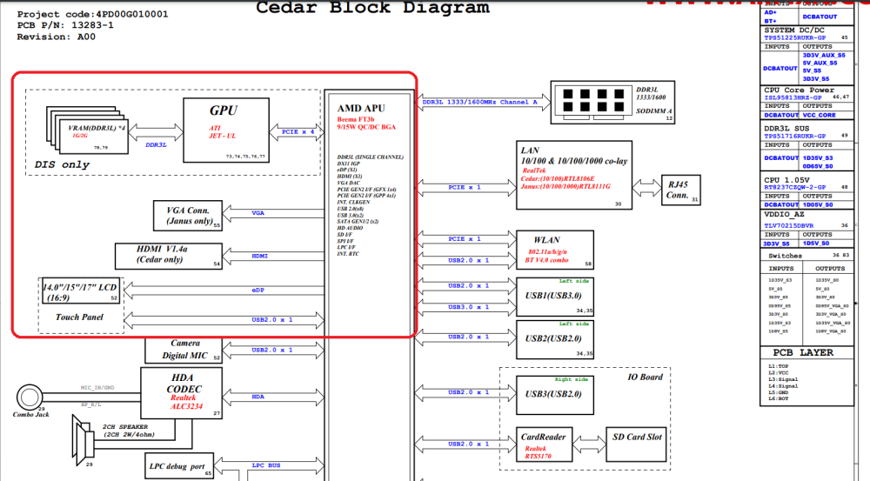Click the LPC debug port block
The width and height of the screenshot is (870, 481).
[x=180, y=466]
